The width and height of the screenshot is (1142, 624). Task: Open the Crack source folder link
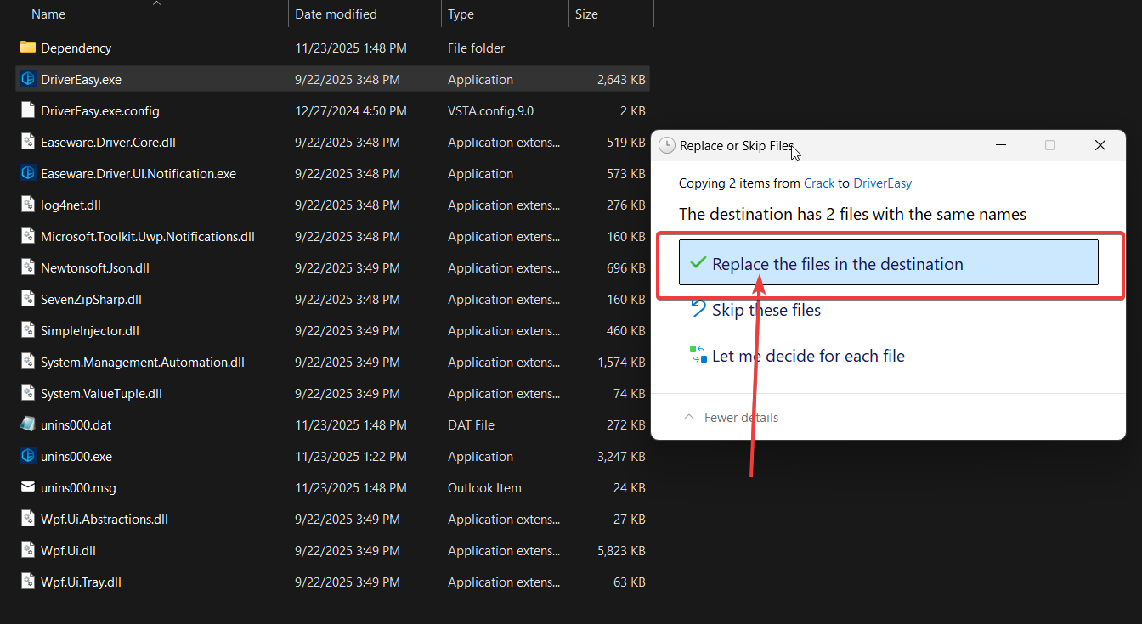[x=819, y=183]
